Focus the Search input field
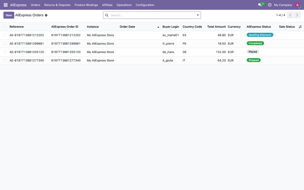The image size is (304, 190). [152, 15]
